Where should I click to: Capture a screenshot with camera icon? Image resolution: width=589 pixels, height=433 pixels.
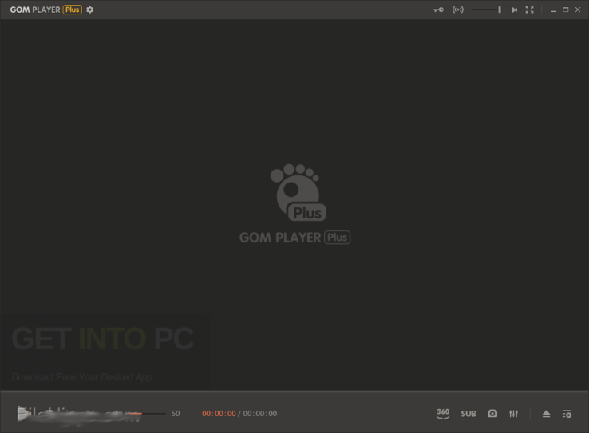tap(492, 414)
